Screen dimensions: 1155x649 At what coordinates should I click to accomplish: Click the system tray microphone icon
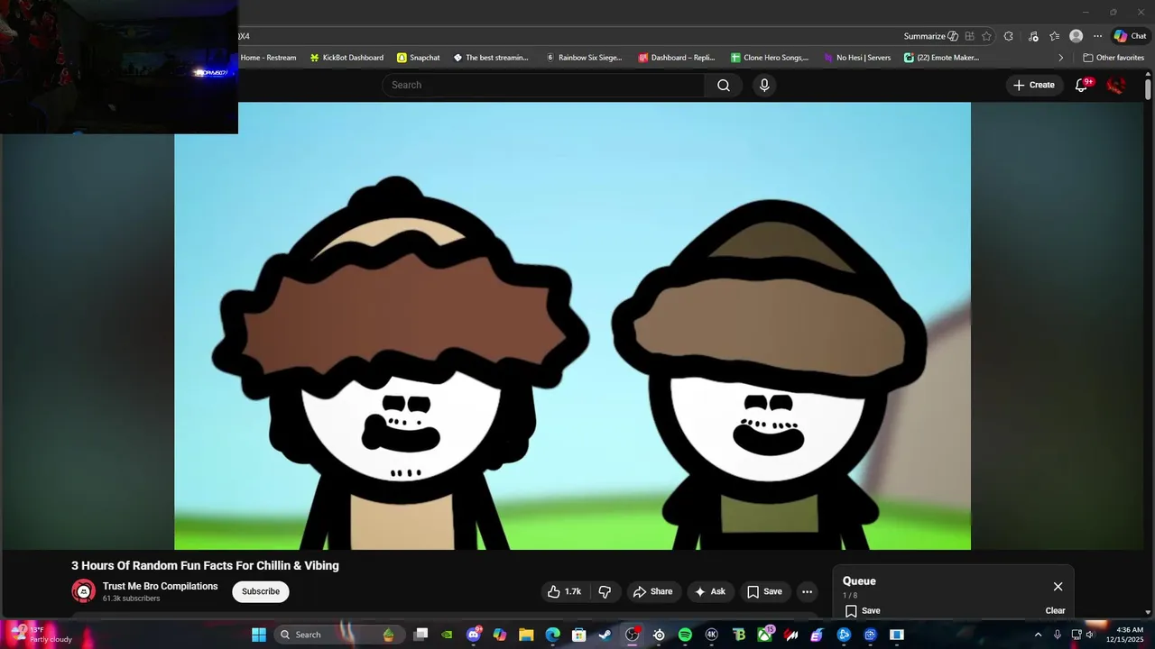pos(1058,635)
